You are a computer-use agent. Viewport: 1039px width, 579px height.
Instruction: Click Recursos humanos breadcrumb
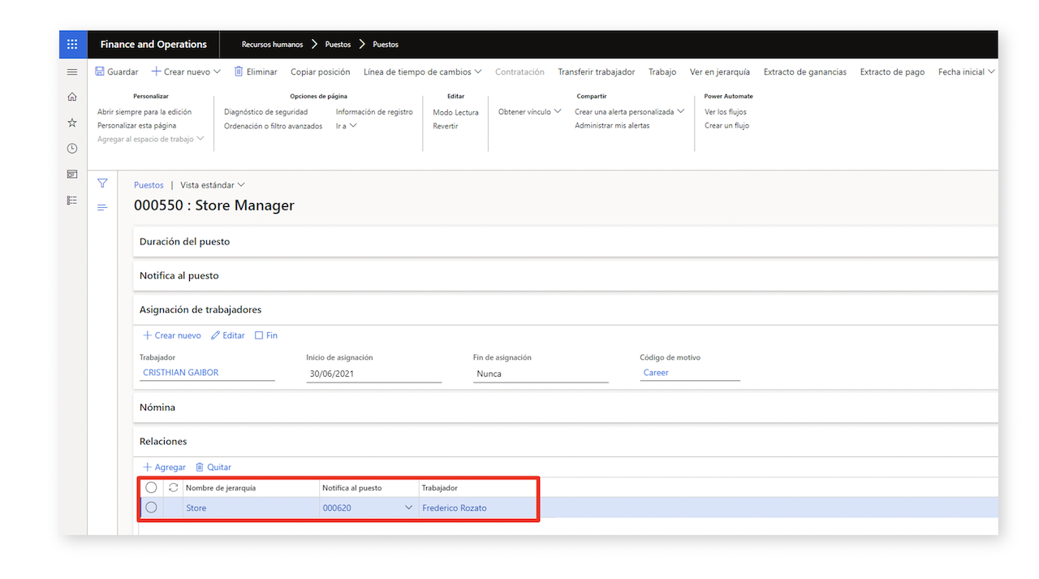(273, 45)
